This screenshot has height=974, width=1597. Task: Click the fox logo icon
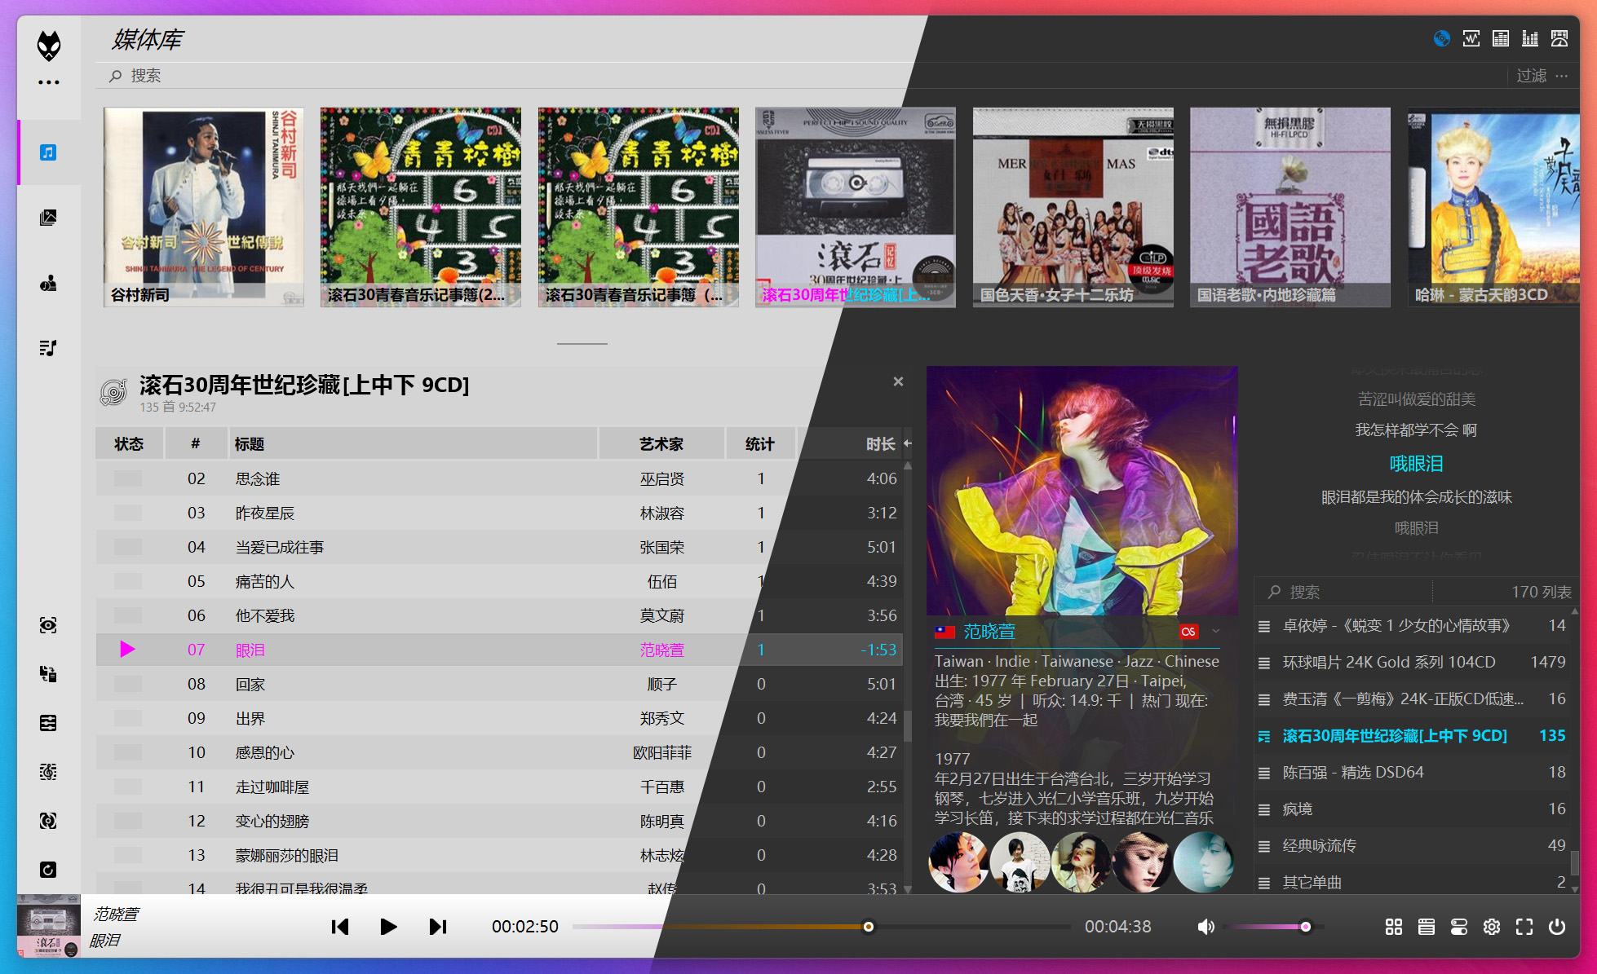tap(49, 46)
